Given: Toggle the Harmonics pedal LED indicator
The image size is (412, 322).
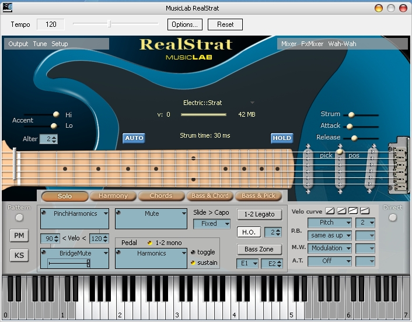Looking at the screenshot, I should (x=118, y=253).
